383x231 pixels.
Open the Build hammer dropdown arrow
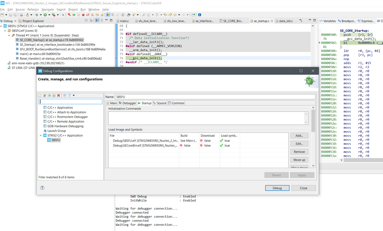click(x=31, y=15)
